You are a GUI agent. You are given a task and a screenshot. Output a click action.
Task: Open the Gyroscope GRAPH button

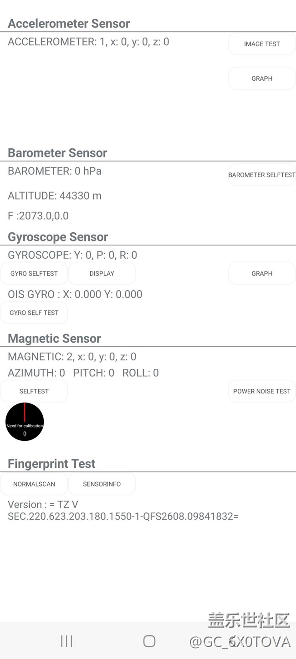262,273
